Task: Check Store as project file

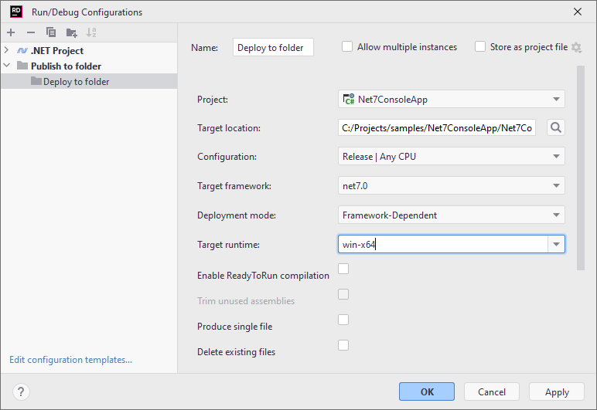Action: pyautogui.click(x=480, y=46)
